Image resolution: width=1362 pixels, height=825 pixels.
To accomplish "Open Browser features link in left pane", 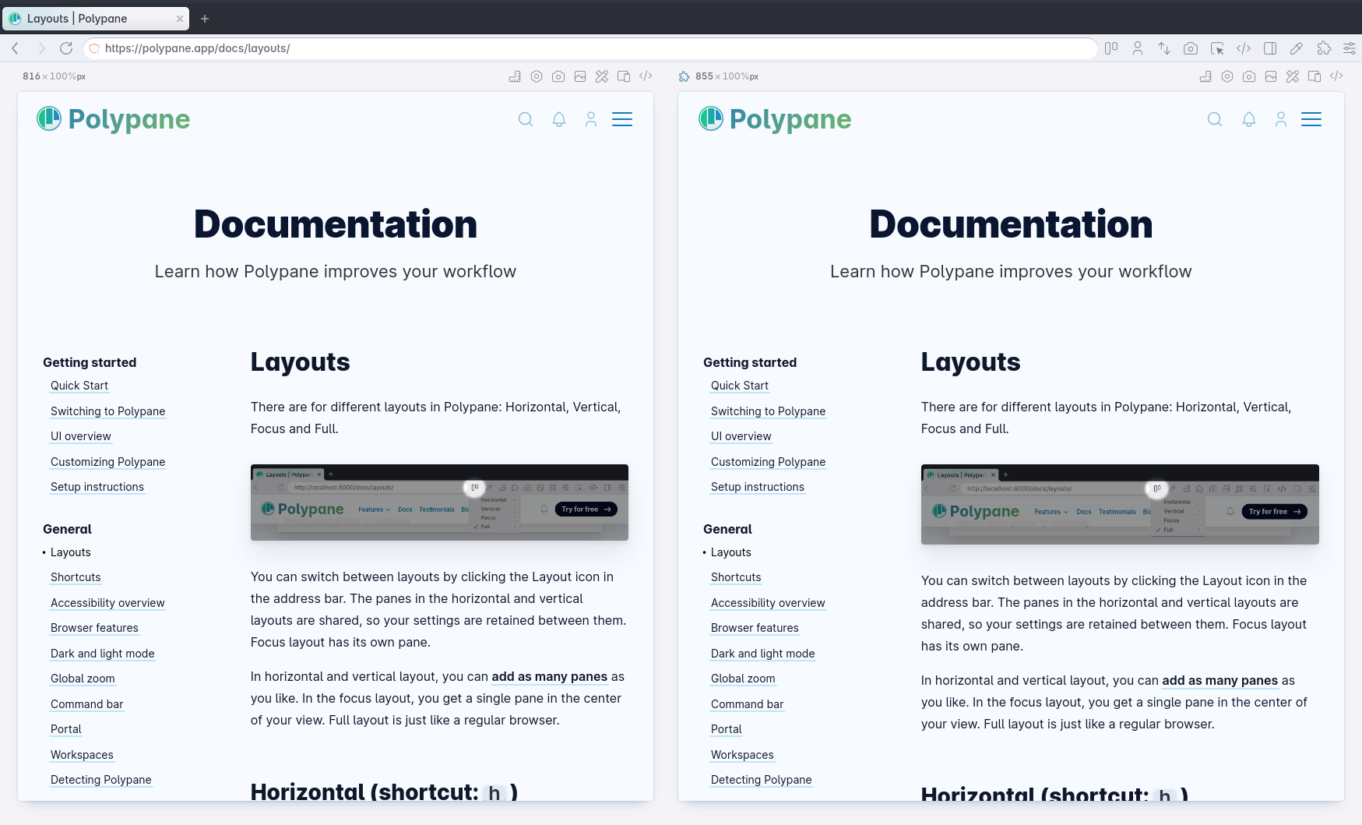I will point(94,628).
